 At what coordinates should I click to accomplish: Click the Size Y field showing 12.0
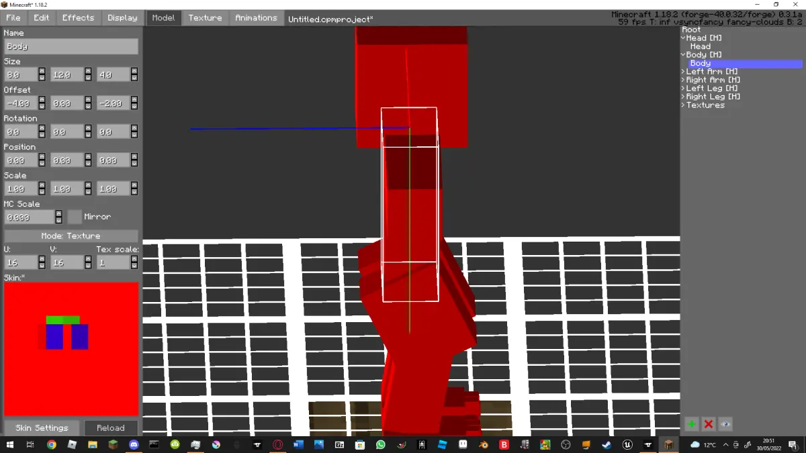click(x=67, y=74)
